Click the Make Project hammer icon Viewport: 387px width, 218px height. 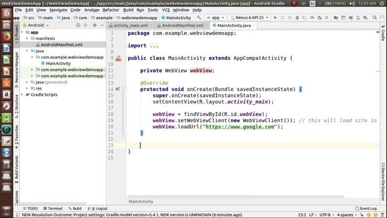click(x=199, y=18)
